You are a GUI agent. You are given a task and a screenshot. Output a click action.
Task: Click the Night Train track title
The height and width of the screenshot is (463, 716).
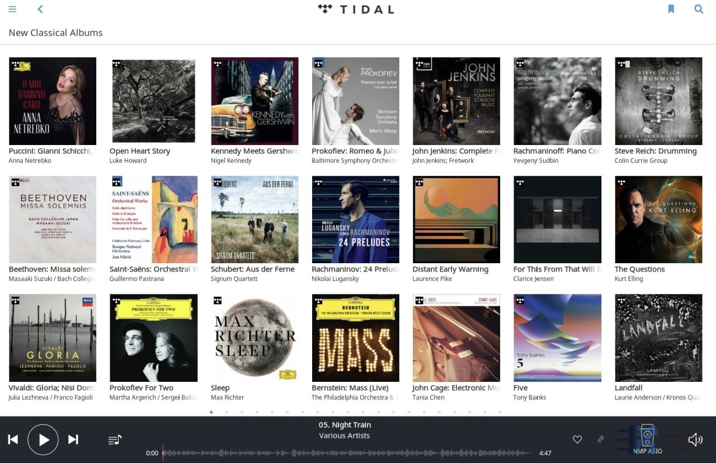[345, 425]
